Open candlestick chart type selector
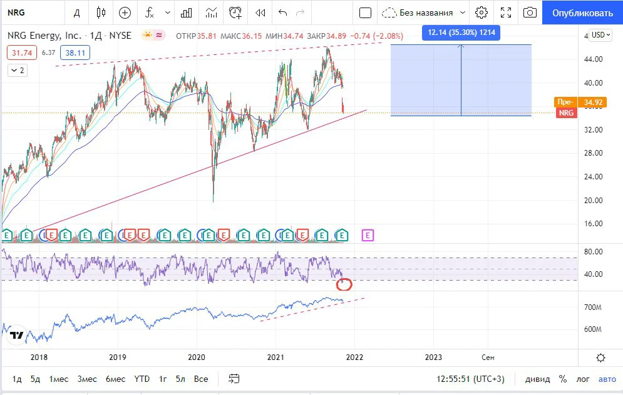The image size is (623, 395). [101, 12]
